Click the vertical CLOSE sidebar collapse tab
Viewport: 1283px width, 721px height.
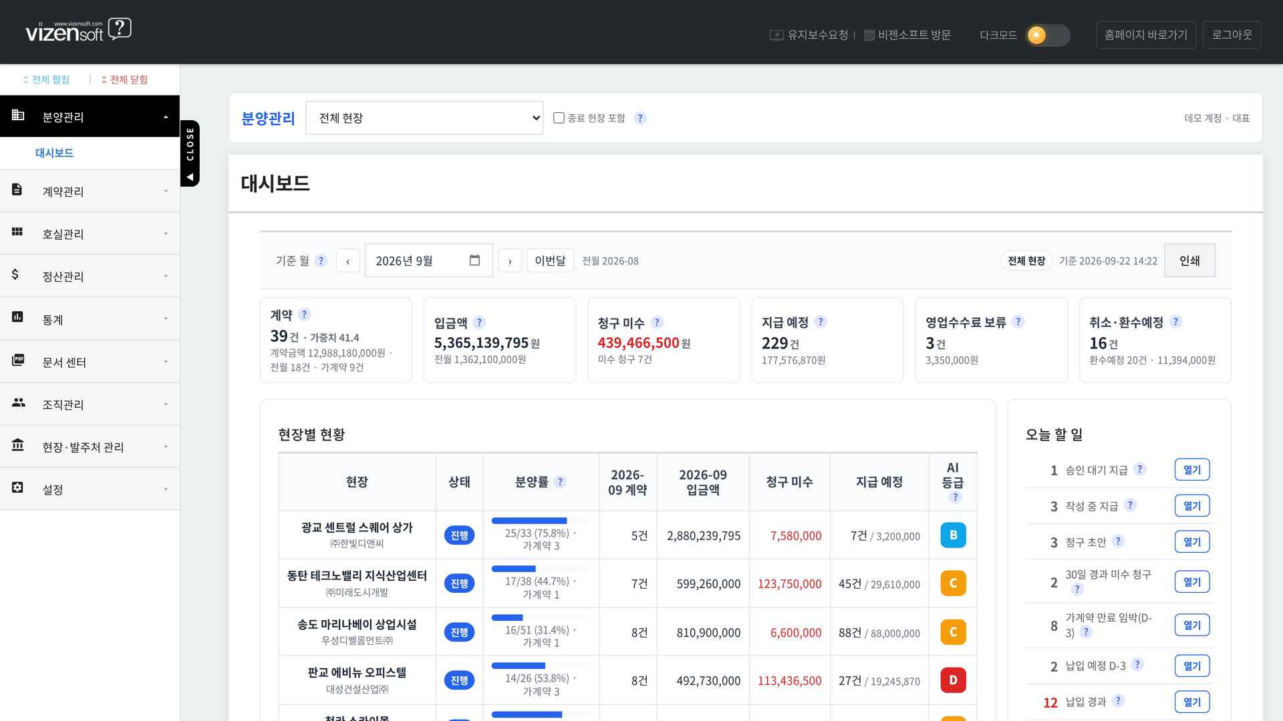pos(190,153)
